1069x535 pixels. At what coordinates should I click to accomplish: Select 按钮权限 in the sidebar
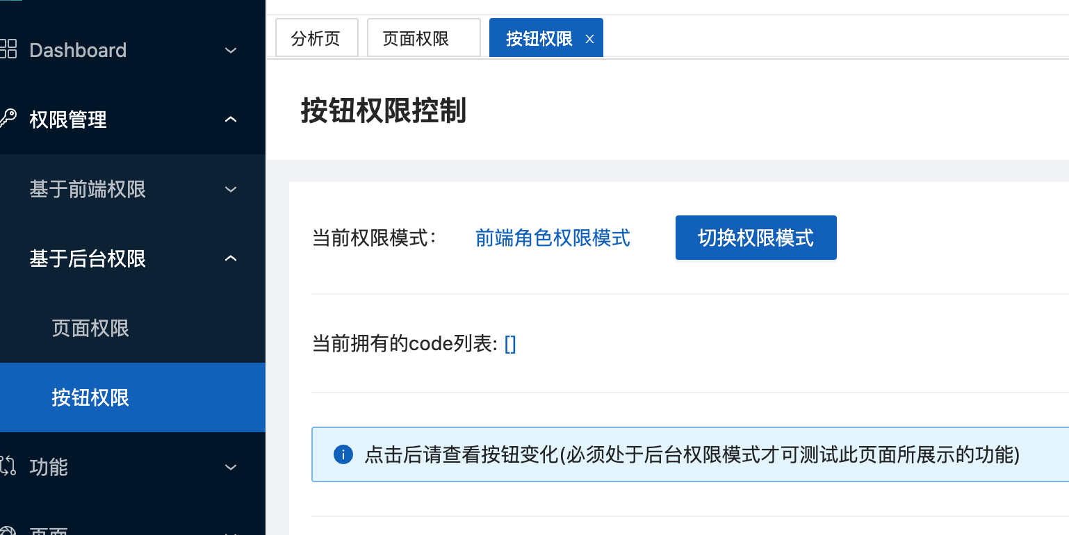[90, 397]
